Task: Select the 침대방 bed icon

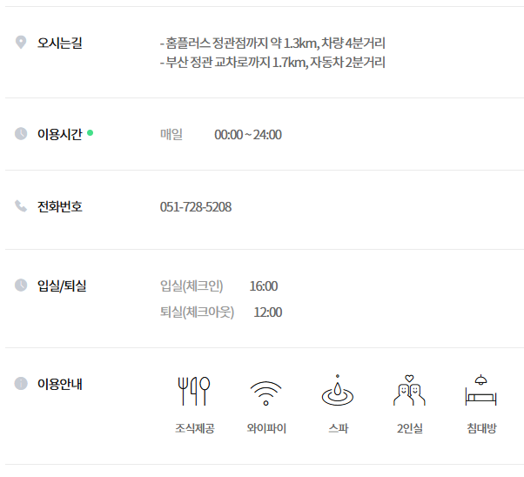Action: 480,390
